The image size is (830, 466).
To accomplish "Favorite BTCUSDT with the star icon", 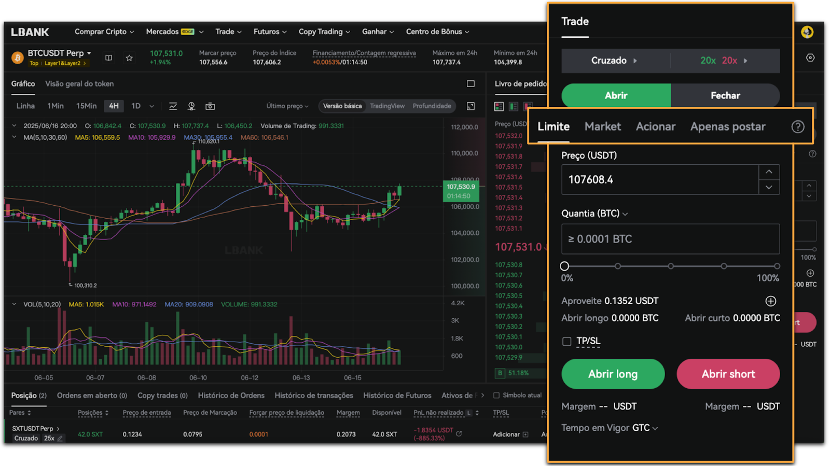I will click(x=129, y=58).
